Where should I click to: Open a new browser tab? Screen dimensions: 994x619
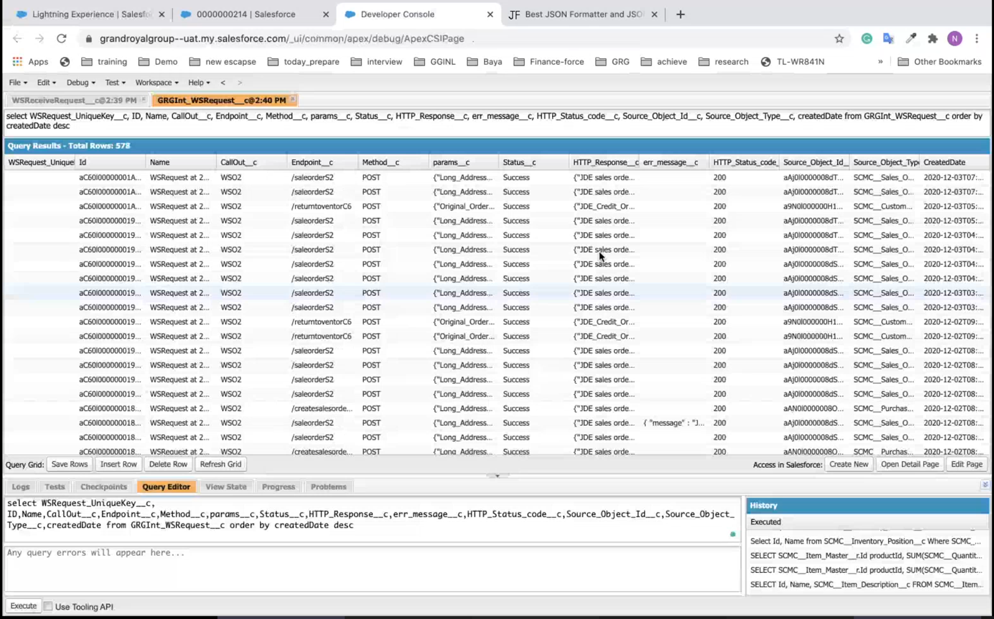tap(680, 14)
